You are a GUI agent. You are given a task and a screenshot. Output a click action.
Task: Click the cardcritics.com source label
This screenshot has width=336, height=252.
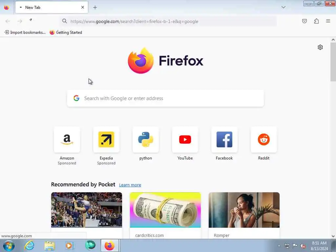pos(149,235)
